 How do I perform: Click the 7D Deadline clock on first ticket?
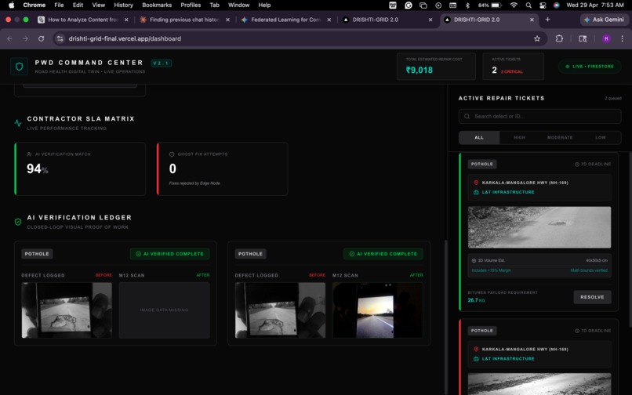[x=577, y=164]
